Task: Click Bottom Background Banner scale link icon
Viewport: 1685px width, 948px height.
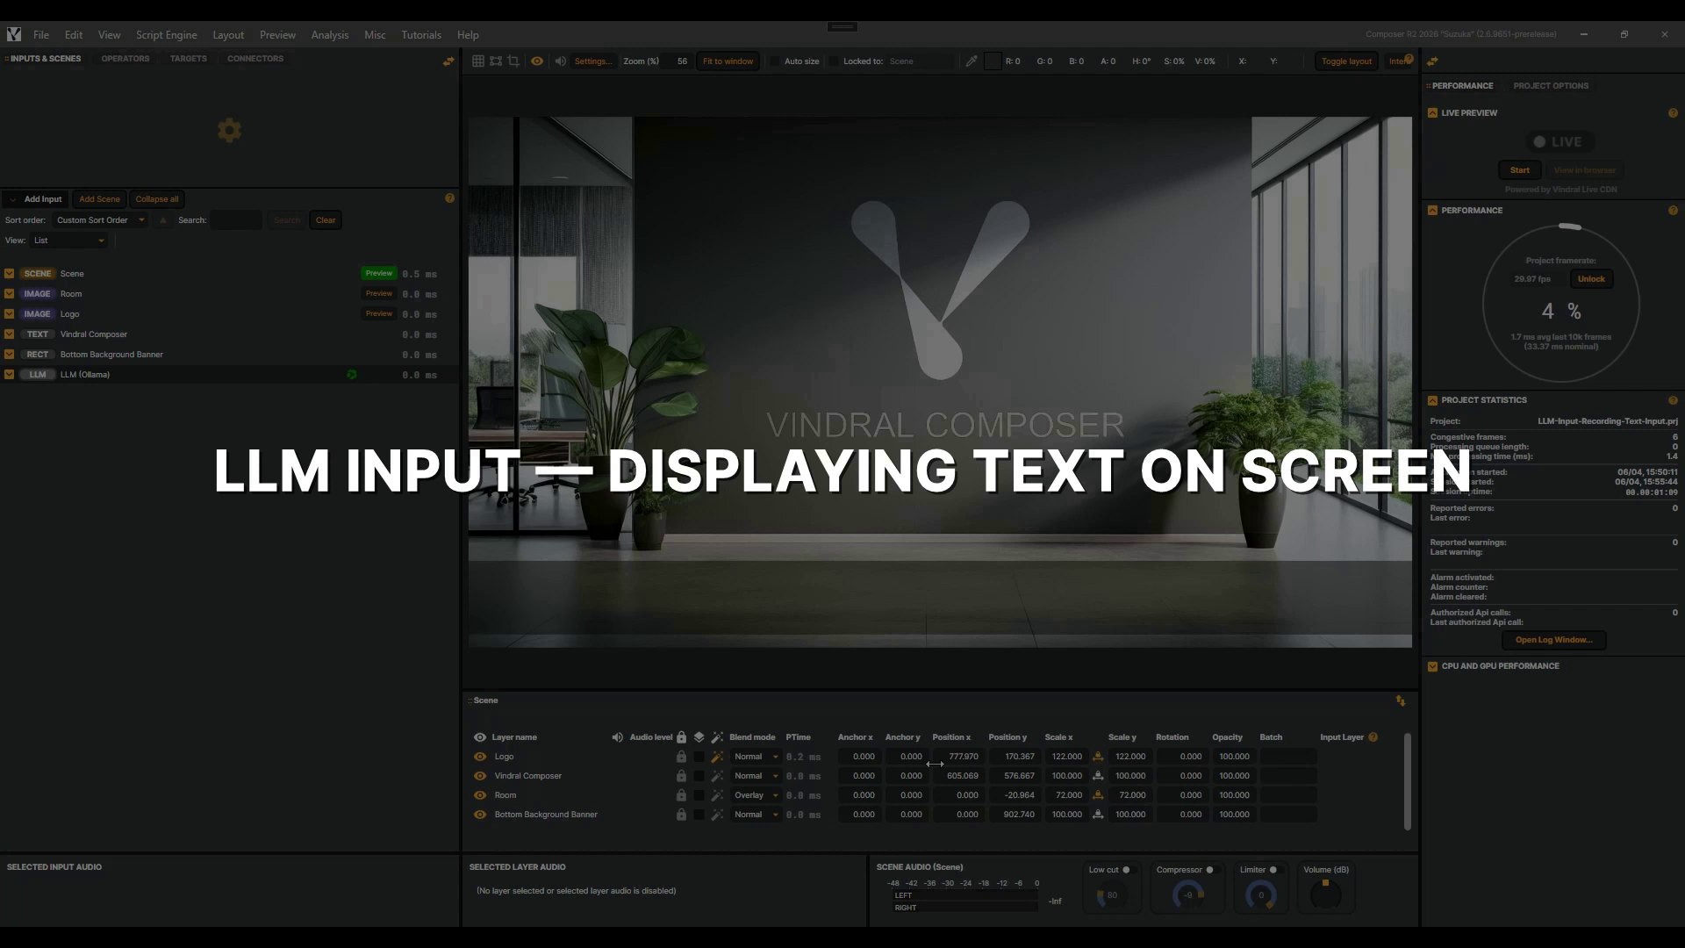Action: [1097, 815]
